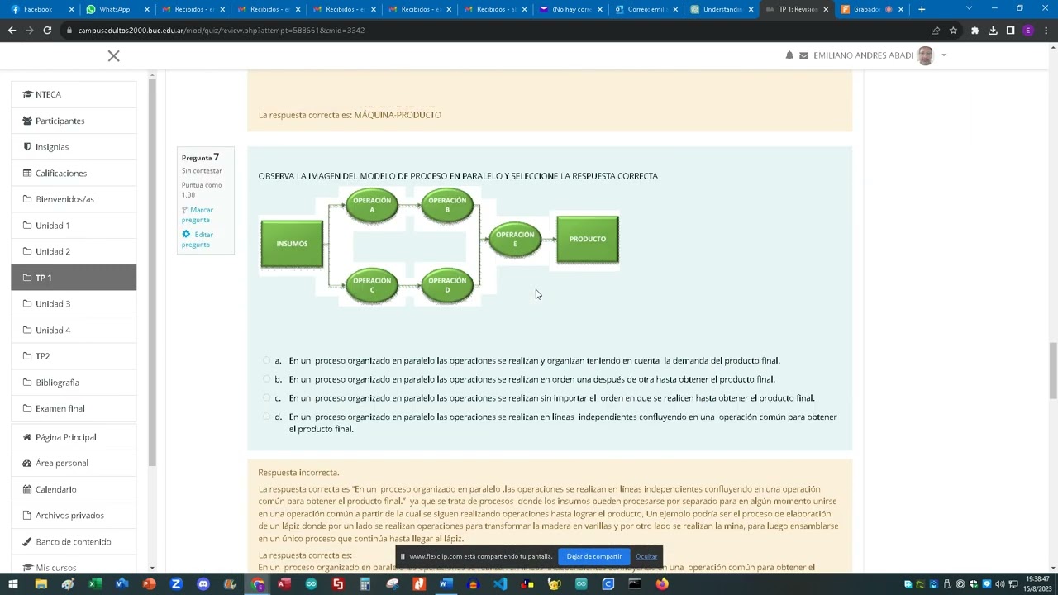Open Calificaciones in the sidebar
Image resolution: width=1058 pixels, height=595 pixels.
(74, 173)
